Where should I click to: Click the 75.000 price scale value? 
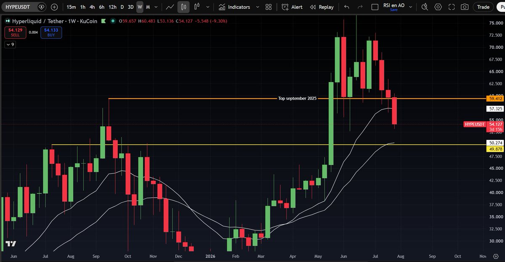point(496,23)
